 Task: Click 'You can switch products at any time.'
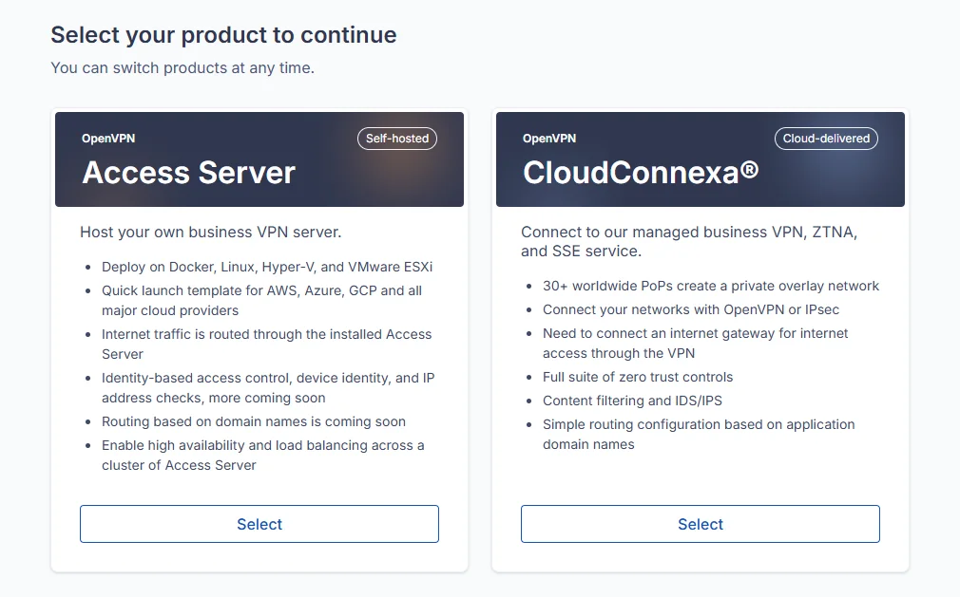point(182,67)
